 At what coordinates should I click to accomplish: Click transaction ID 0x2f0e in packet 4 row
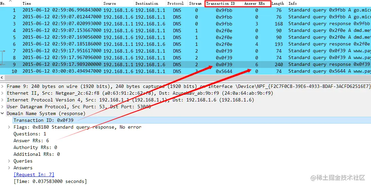[224, 31]
